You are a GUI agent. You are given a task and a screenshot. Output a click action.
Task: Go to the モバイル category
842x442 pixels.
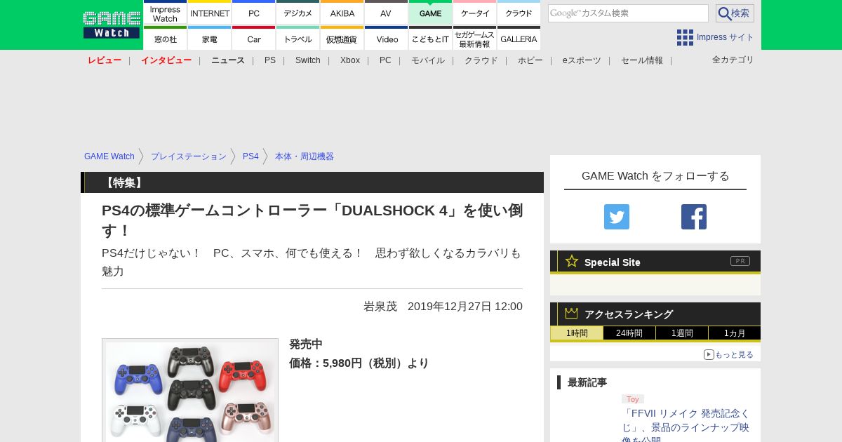tap(428, 60)
